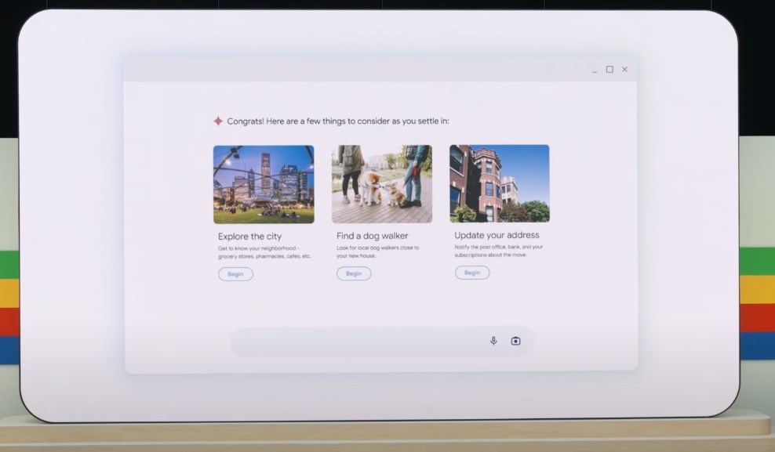Click the 'Get to know your neighborhood' description
Image resolution: width=775 pixels, height=452 pixels.
coord(264,252)
